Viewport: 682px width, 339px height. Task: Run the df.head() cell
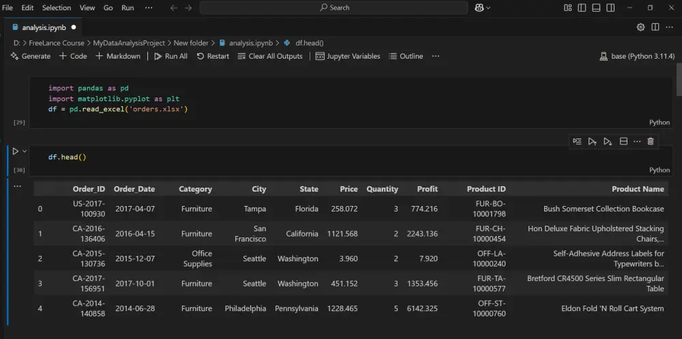15,151
